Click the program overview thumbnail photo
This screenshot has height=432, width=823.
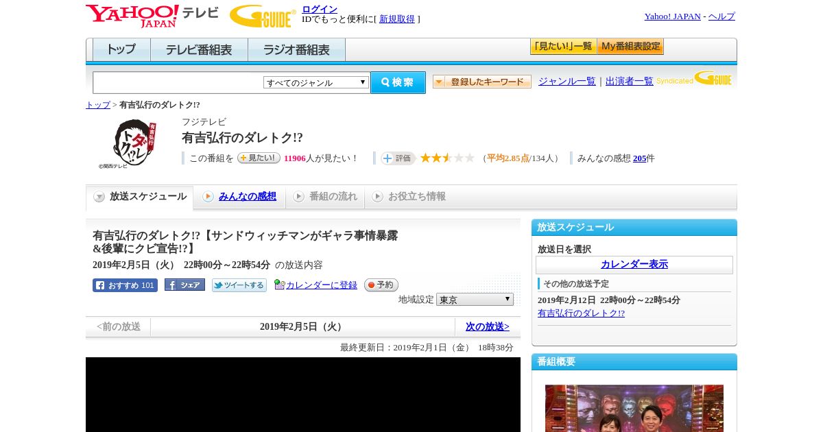(x=634, y=408)
